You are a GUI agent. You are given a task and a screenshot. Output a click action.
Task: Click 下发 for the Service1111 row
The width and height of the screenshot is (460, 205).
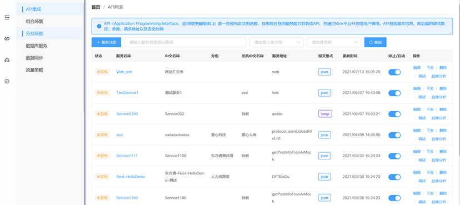[x=430, y=152]
